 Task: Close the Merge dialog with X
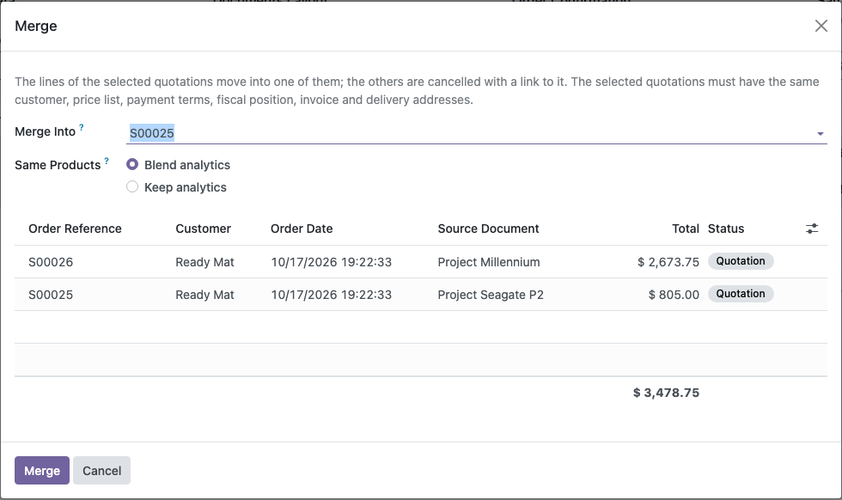tap(821, 26)
